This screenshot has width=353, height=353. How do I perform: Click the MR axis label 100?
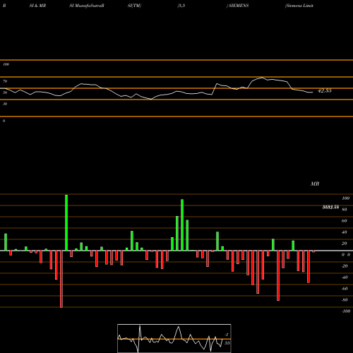[x=345, y=198]
